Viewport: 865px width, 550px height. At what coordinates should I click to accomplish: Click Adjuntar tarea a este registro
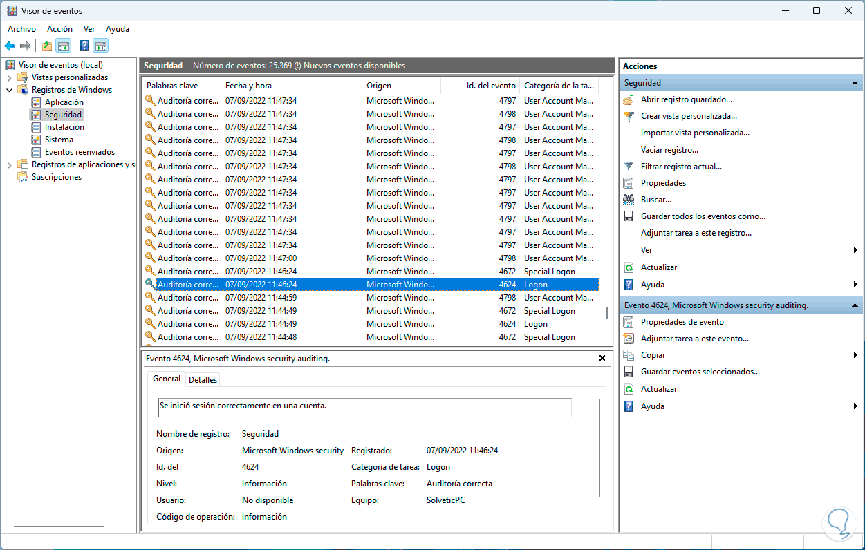point(696,233)
